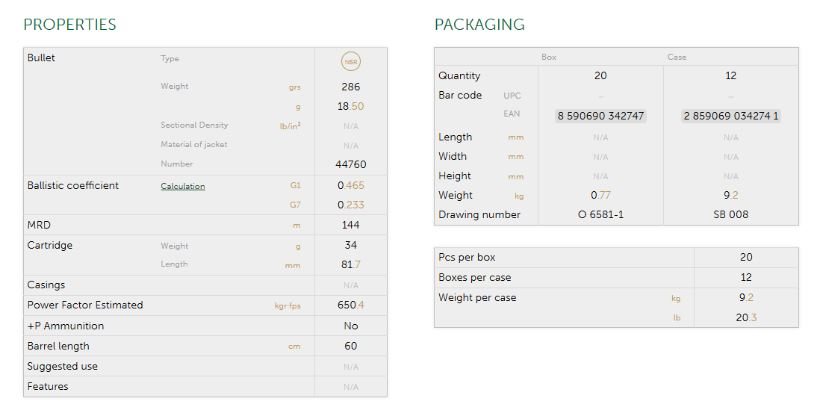Image resolution: width=820 pixels, height=413 pixels.
Task: Open the ballistic coefficient Calculation link
Action: click(x=183, y=186)
